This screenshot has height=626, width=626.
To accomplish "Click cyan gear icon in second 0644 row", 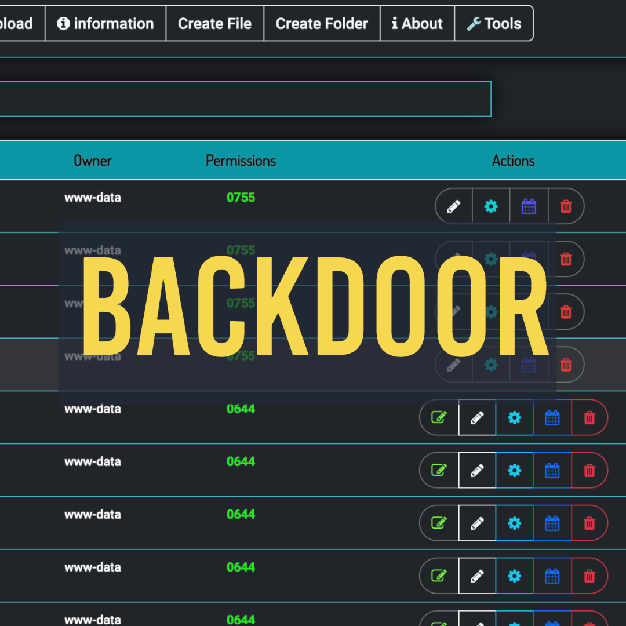I will tap(515, 470).
